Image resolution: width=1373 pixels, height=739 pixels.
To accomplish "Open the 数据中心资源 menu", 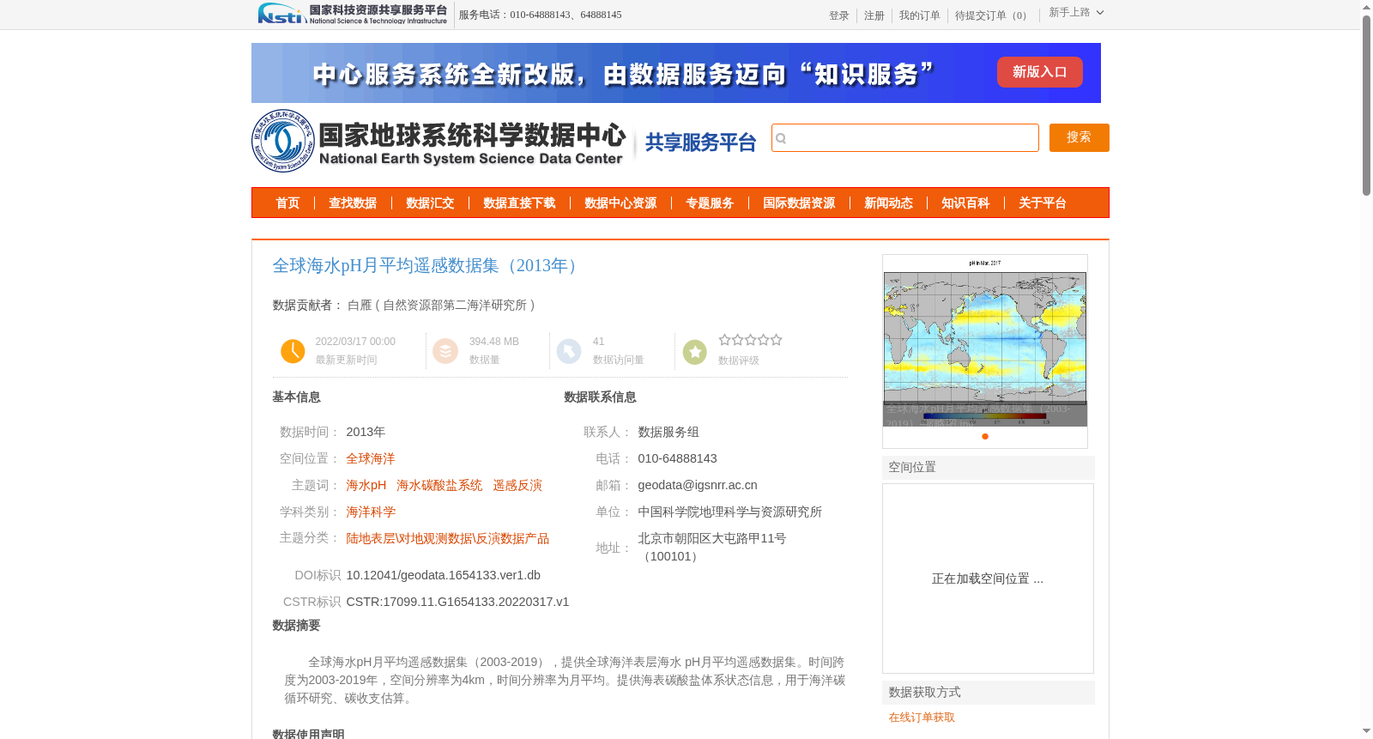I will pyautogui.click(x=620, y=203).
